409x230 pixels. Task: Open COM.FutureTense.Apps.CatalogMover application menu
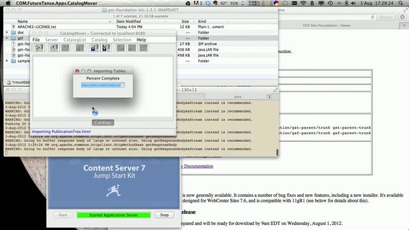[56, 3]
